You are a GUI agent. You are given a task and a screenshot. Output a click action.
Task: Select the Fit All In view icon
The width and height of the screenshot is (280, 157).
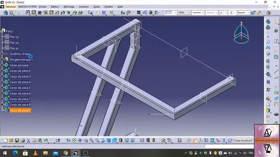point(74,140)
